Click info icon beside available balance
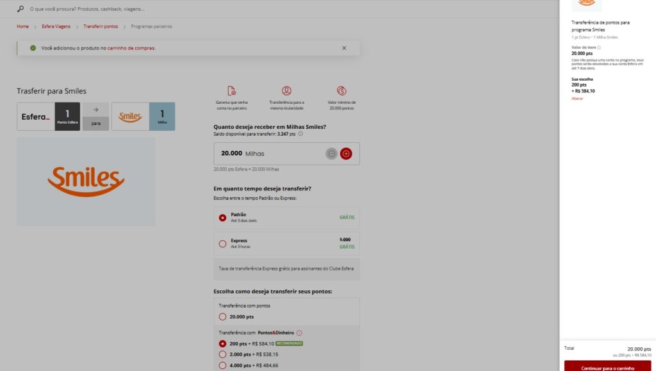The width and height of the screenshot is (656, 371). (300, 134)
